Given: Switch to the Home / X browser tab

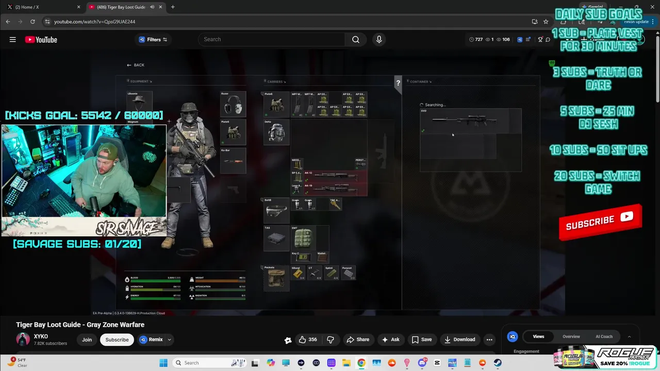Looking at the screenshot, I should (x=42, y=7).
